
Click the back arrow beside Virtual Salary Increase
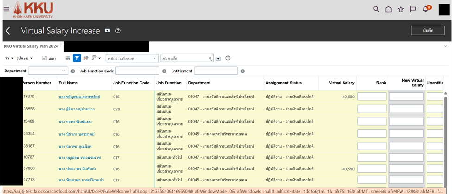(8, 31)
